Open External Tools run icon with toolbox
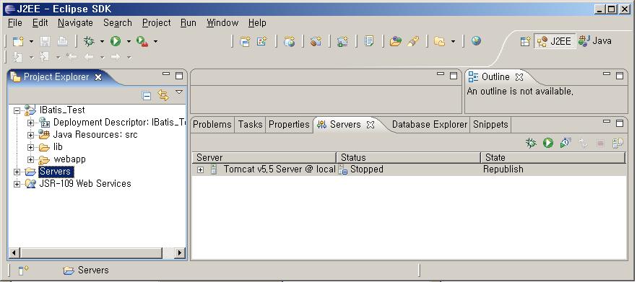Screen dimensions: 637x282 (x=142, y=41)
